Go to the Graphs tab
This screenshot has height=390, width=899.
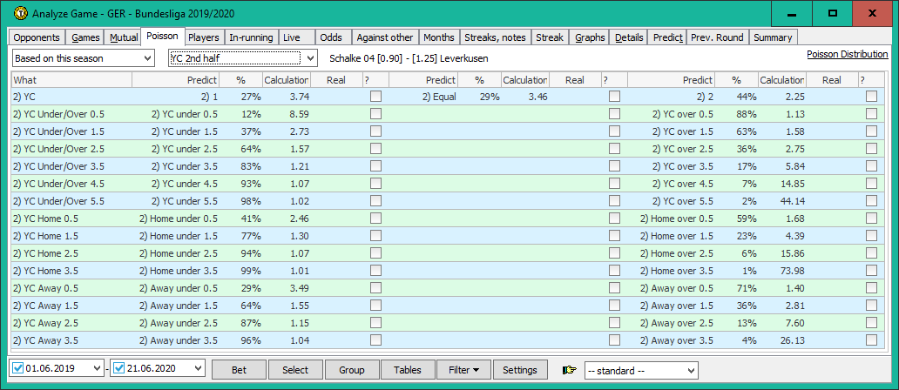point(590,37)
